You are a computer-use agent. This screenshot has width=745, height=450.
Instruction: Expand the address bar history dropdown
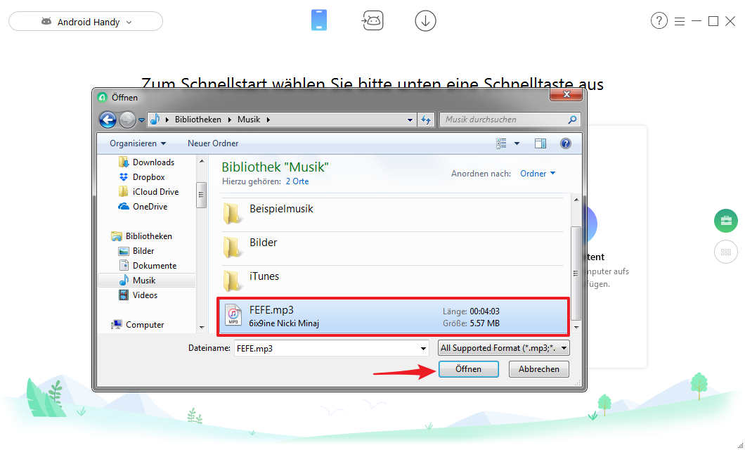410,120
